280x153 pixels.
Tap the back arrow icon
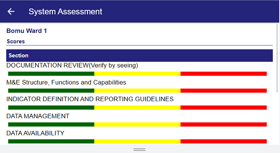tap(11, 12)
